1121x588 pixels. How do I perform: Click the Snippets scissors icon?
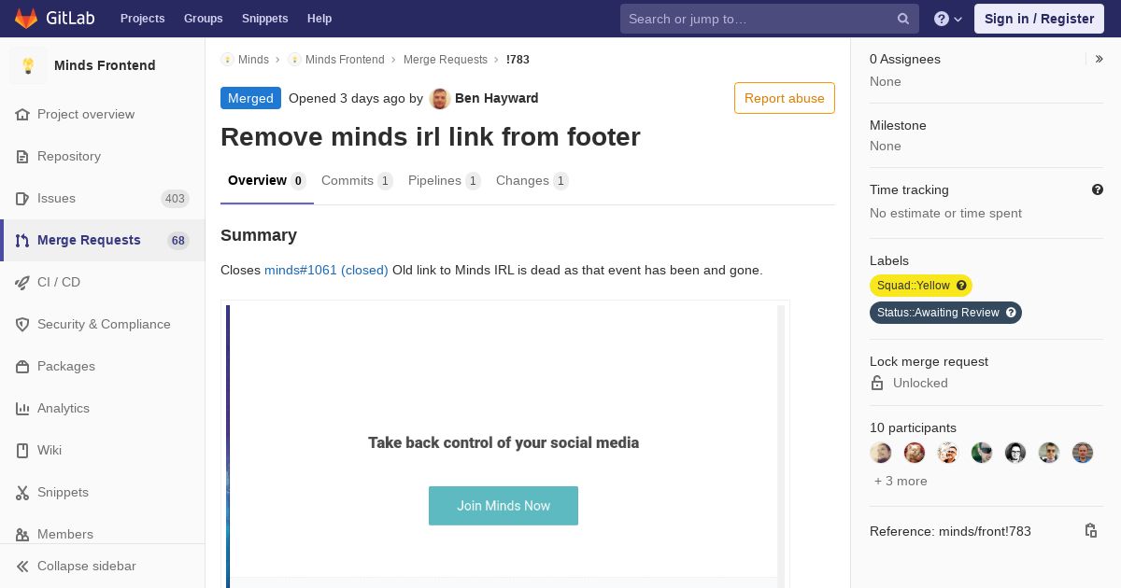(22, 492)
